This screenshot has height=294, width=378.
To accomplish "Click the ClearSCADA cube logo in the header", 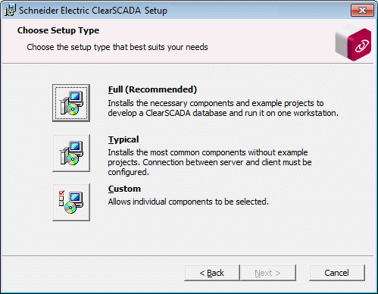I will coord(353,42).
